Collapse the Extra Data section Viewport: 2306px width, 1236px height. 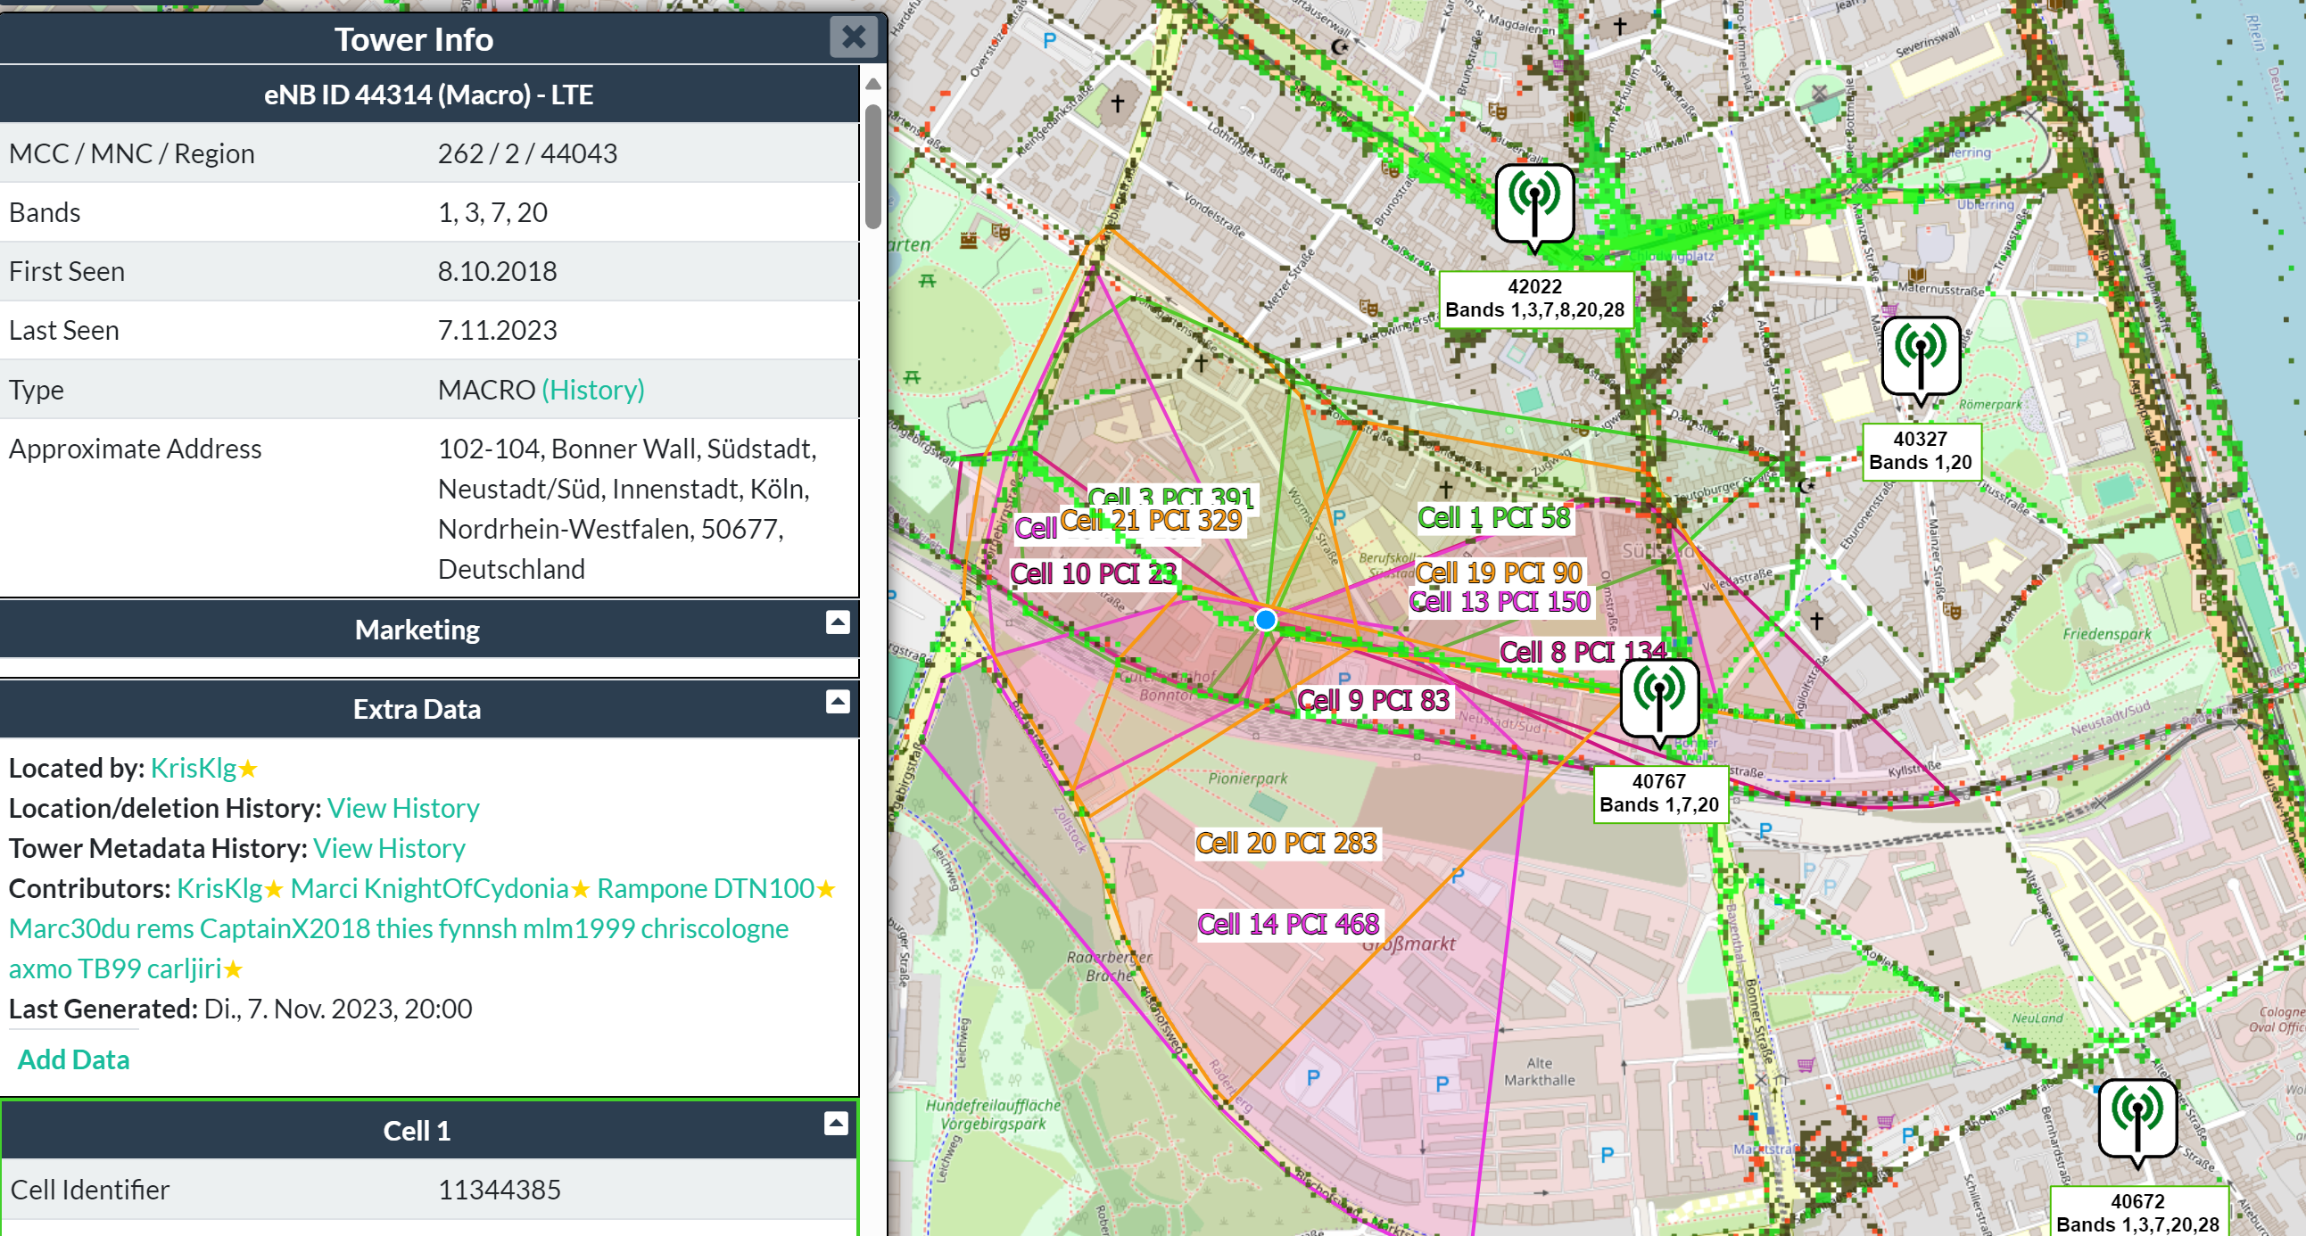(837, 702)
